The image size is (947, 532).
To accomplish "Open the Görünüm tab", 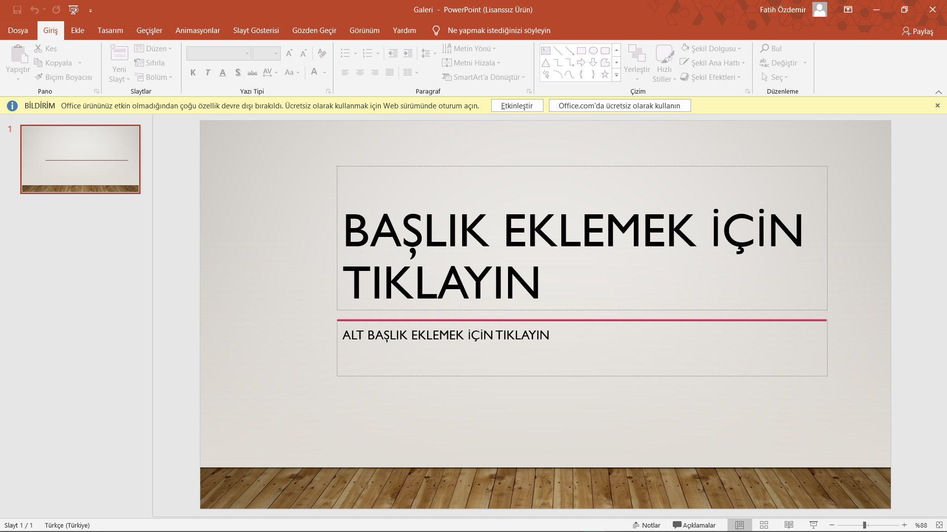I will point(364,31).
